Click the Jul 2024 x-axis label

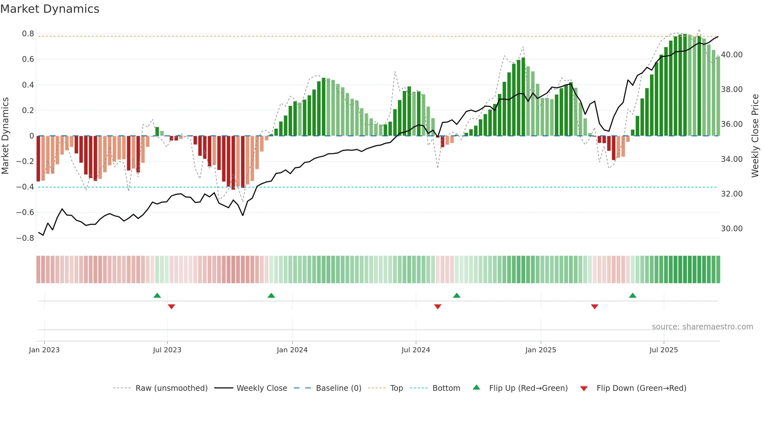416,350
